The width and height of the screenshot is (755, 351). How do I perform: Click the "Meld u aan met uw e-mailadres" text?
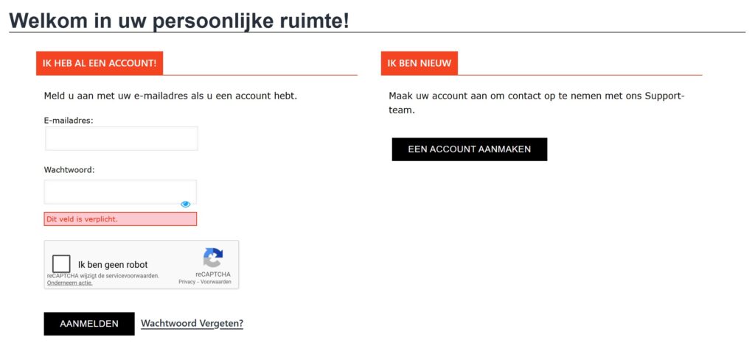(170, 96)
